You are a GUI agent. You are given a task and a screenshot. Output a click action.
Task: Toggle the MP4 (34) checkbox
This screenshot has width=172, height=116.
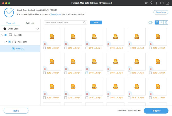[13, 49]
